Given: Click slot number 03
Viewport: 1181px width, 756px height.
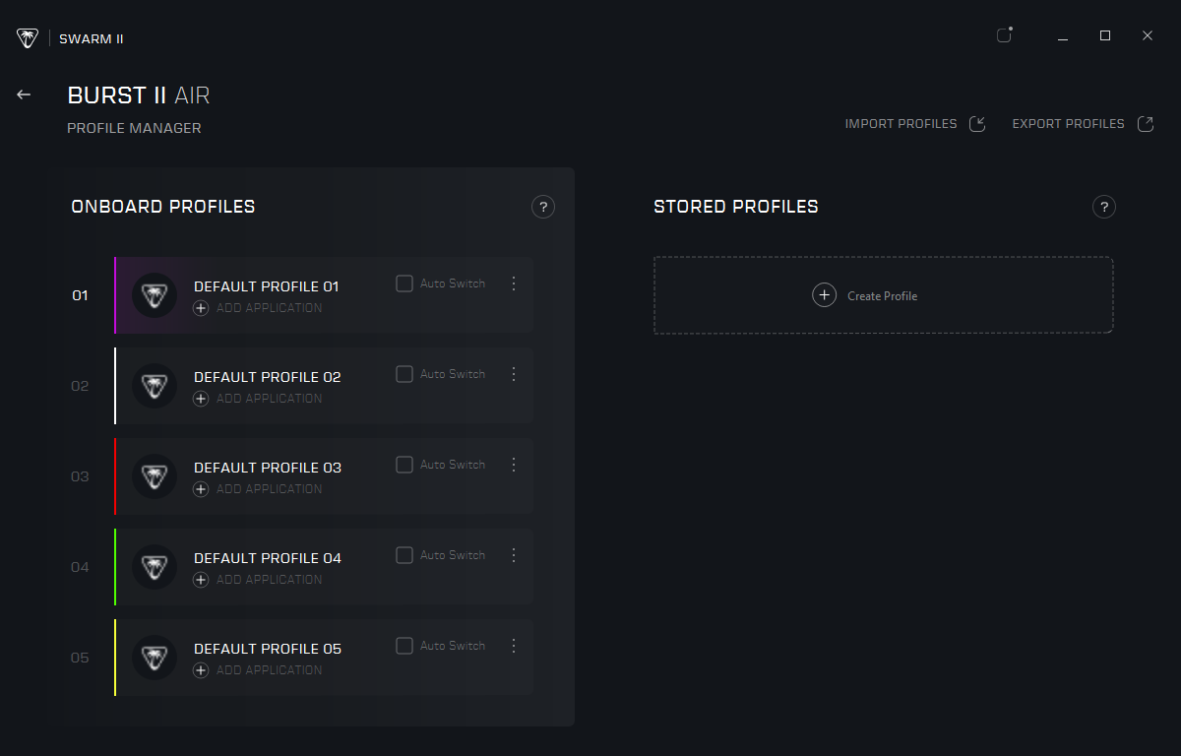Looking at the screenshot, I should (x=80, y=476).
